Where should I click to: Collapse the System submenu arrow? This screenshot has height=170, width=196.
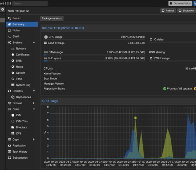click(x=34, y=43)
